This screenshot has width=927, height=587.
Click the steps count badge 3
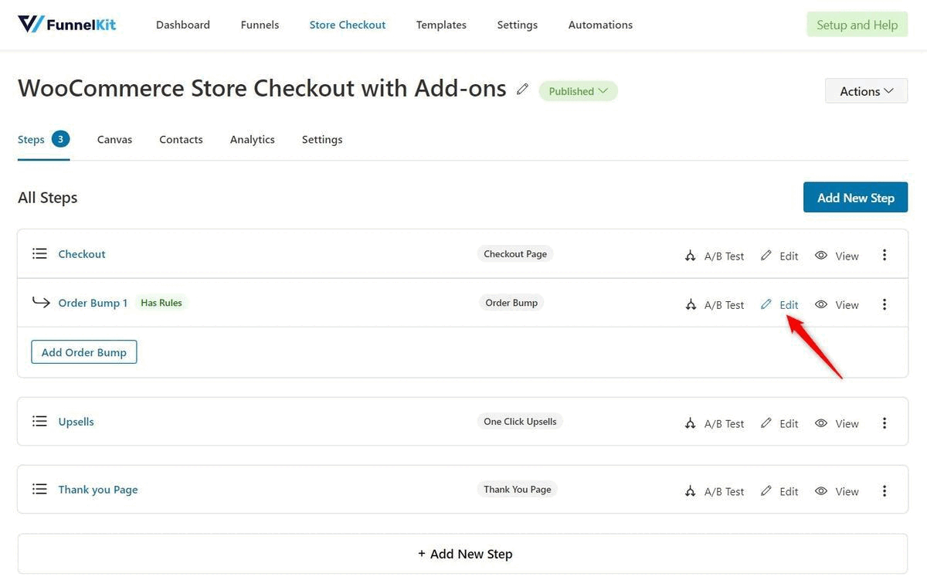point(60,139)
